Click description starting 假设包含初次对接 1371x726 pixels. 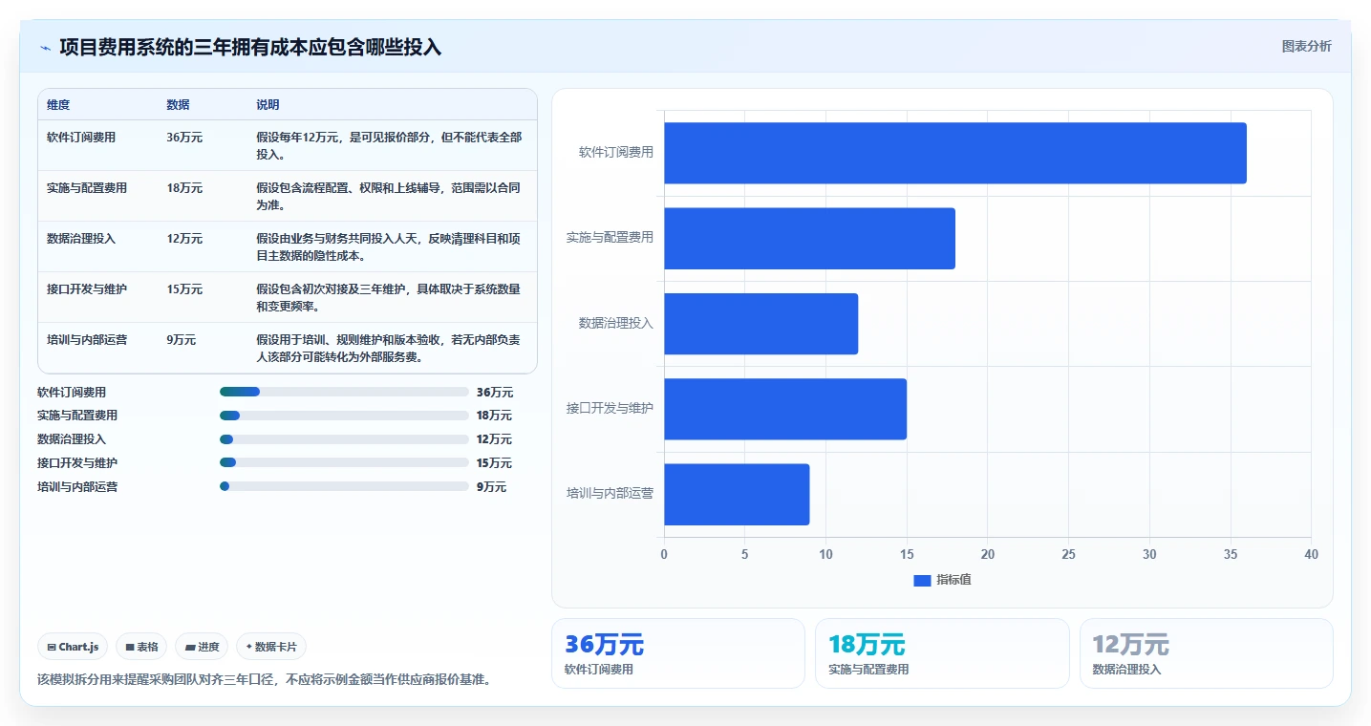click(x=389, y=298)
